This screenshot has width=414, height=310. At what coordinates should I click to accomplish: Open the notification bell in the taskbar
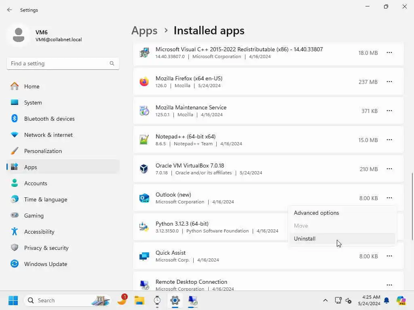pyautogui.click(x=387, y=300)
